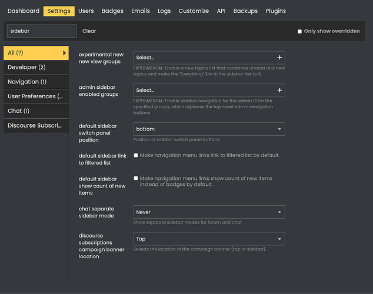Viewport: 373px width, 294px height.
Task: Switch to the Plugins tab
Action: coord(276,11)
